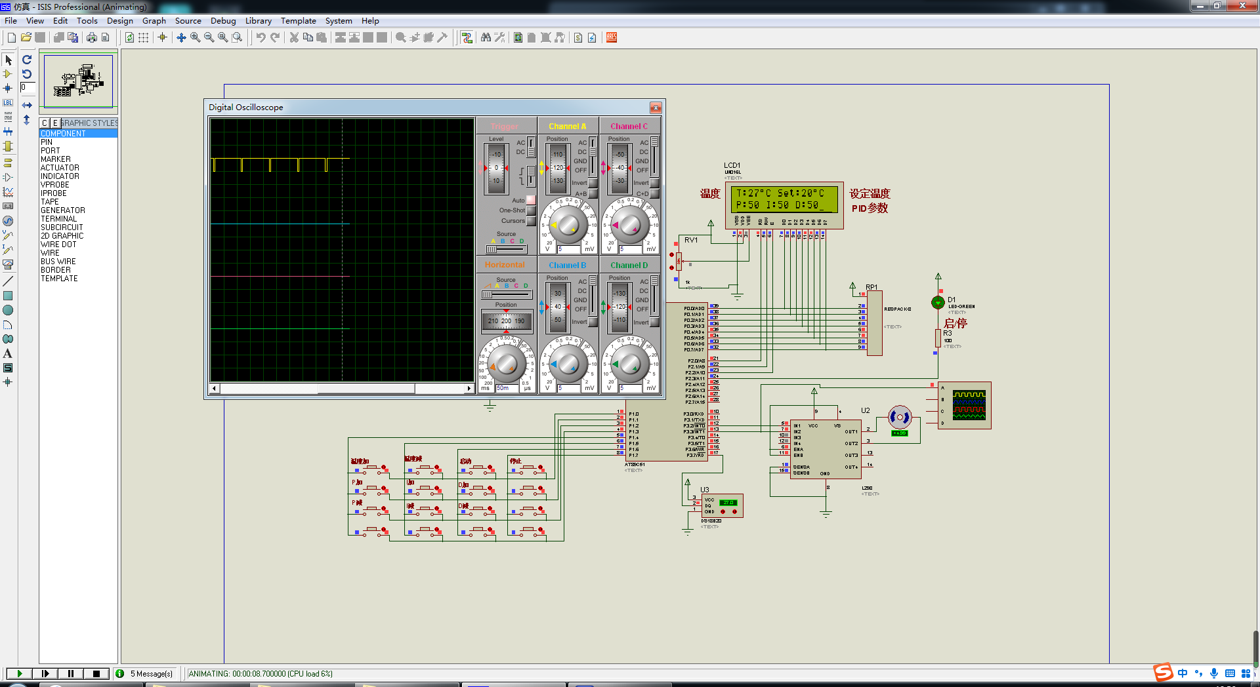Rotate clockwise using the rotate icon

click(27, 60)
